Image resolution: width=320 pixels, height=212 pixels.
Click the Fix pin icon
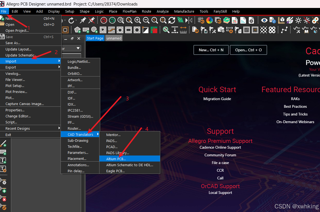click(83, 20)
